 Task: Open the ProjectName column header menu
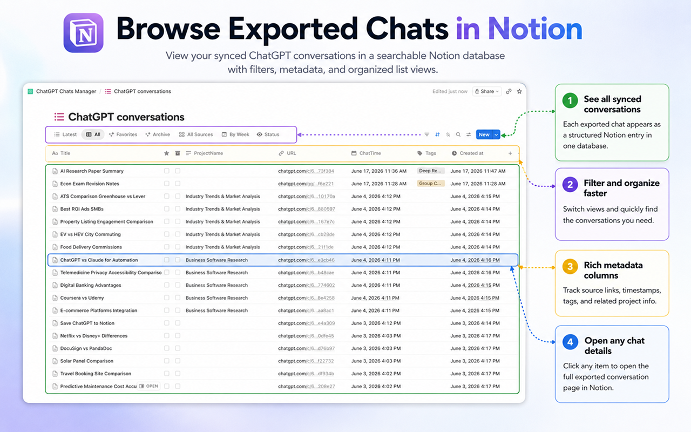point(205,153)
